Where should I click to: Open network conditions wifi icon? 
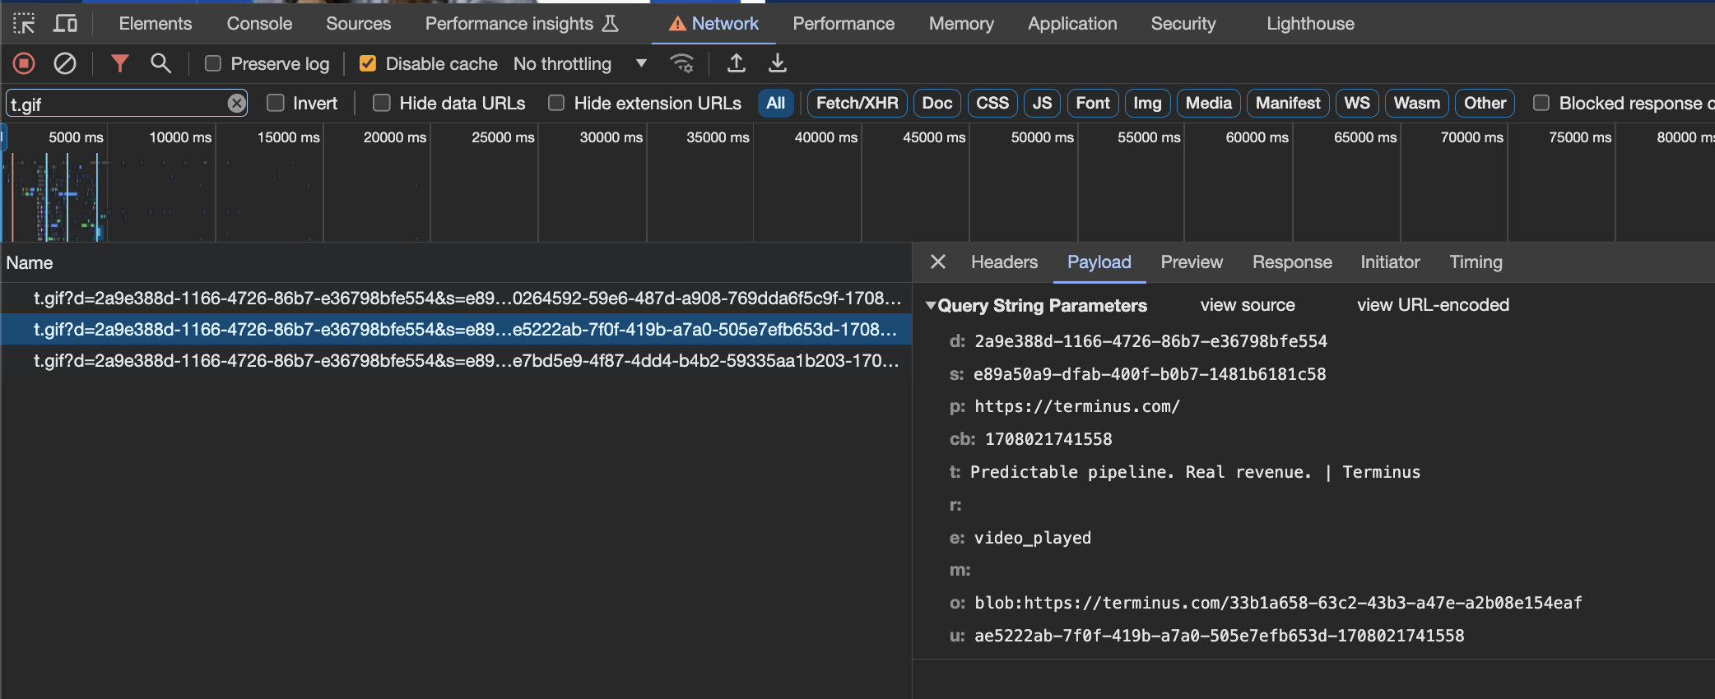[682, 63]
